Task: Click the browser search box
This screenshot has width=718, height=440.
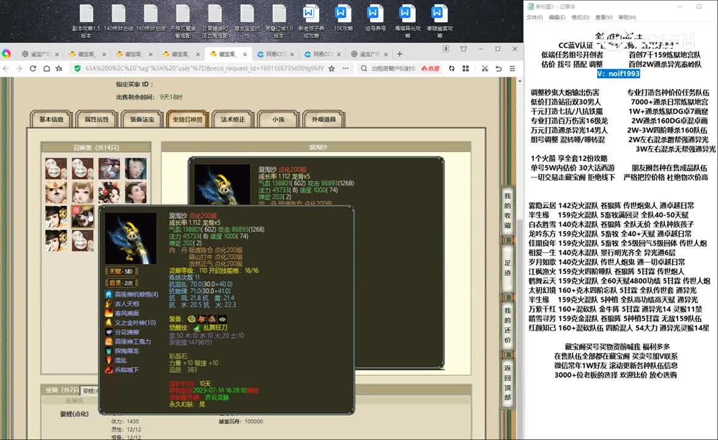Action: 393,68
